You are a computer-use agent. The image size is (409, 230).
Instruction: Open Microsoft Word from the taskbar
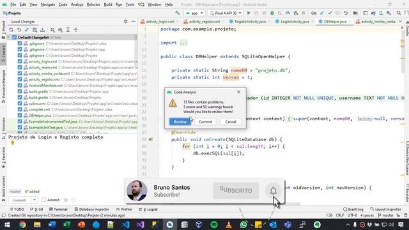click(52, 224)
